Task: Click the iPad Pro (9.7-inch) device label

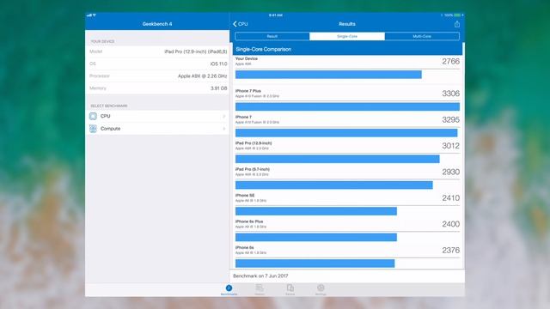Action: pyautogui.click(x=253, y=169)
